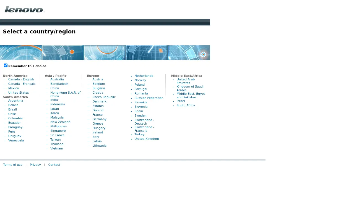Choose Australia under Asia / Pacific
This screenshot has width=354, height=221.
pos(57,80)
